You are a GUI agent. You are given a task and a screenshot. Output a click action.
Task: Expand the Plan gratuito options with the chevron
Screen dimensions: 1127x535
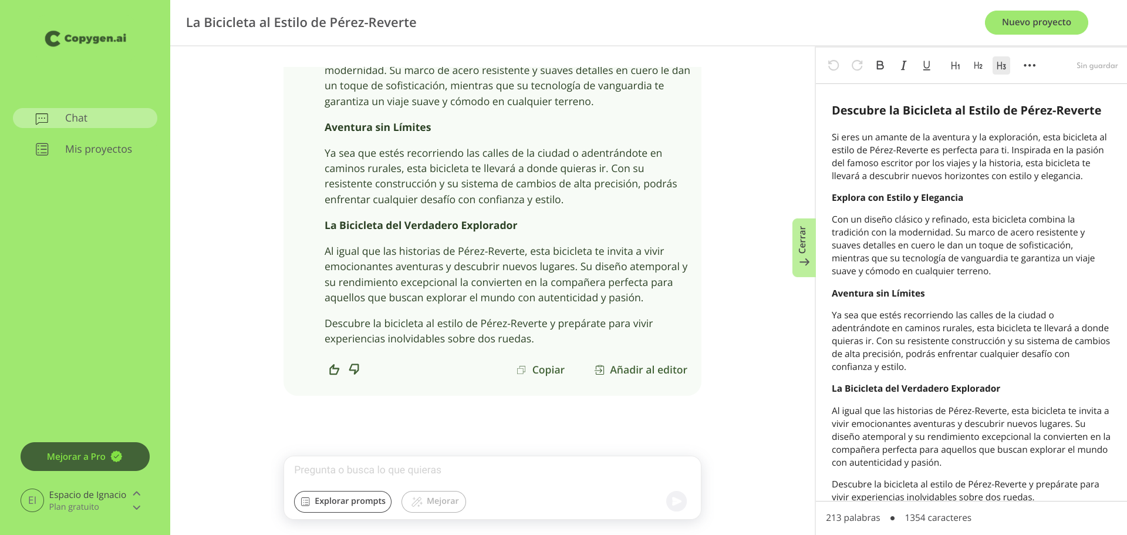point(137,507)
